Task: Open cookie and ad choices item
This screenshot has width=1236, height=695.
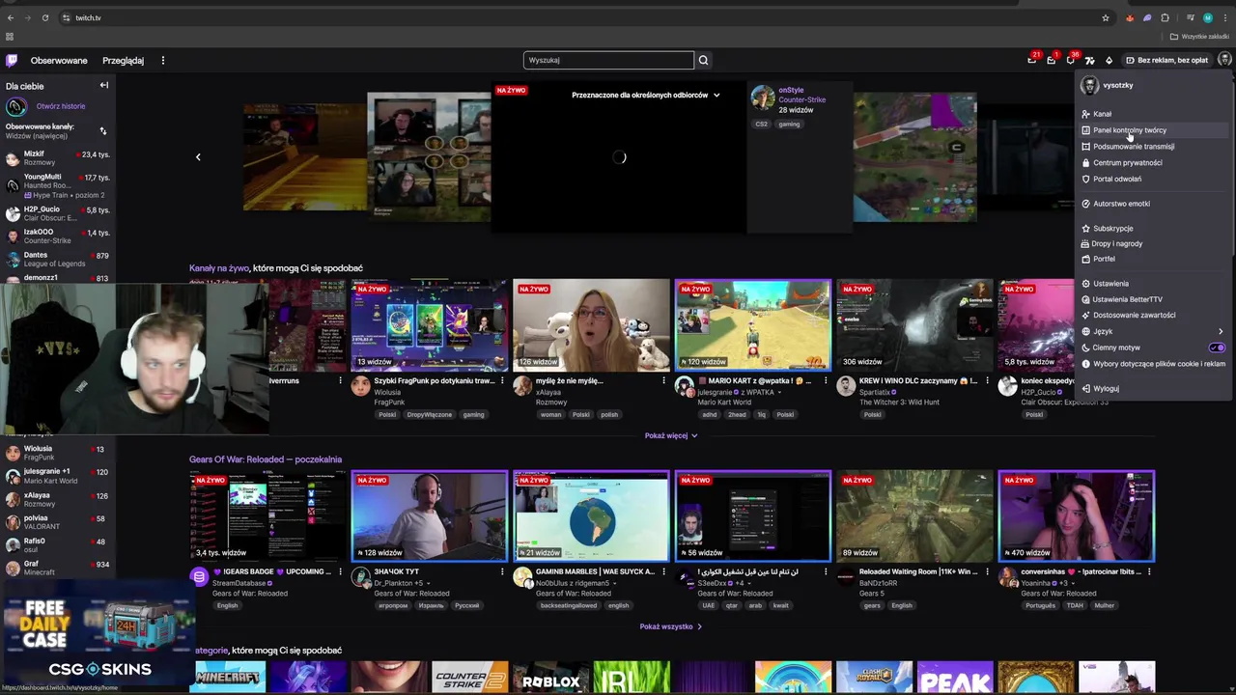Action: (x=1153, y=364)
